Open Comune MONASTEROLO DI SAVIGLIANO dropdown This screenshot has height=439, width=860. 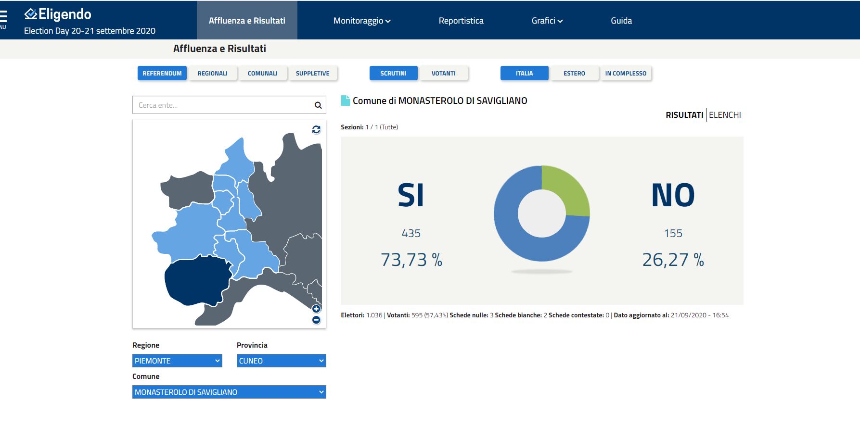coord(229,392)
